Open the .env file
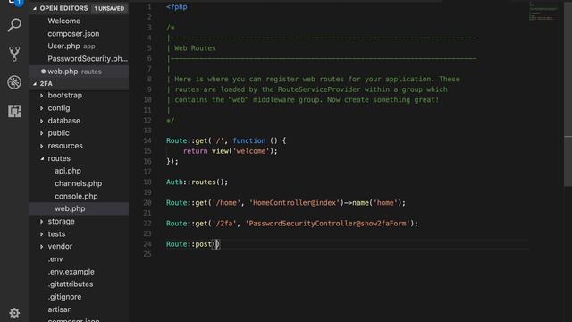Image resolution: width=572 pixels, height=322 pixels. point(55,259)
